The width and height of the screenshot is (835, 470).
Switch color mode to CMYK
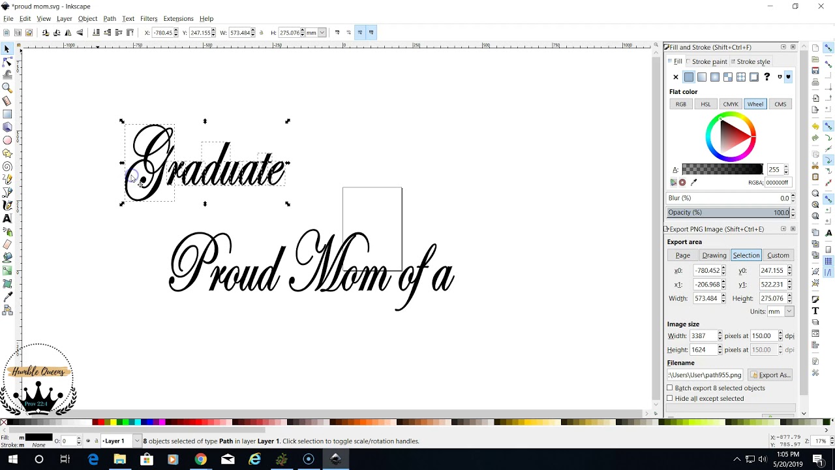tap(731, 104)
